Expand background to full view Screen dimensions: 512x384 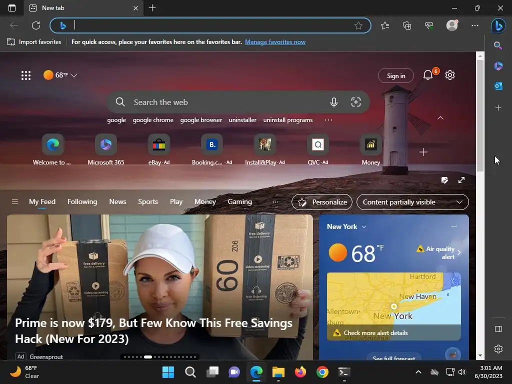pos(461,180)
